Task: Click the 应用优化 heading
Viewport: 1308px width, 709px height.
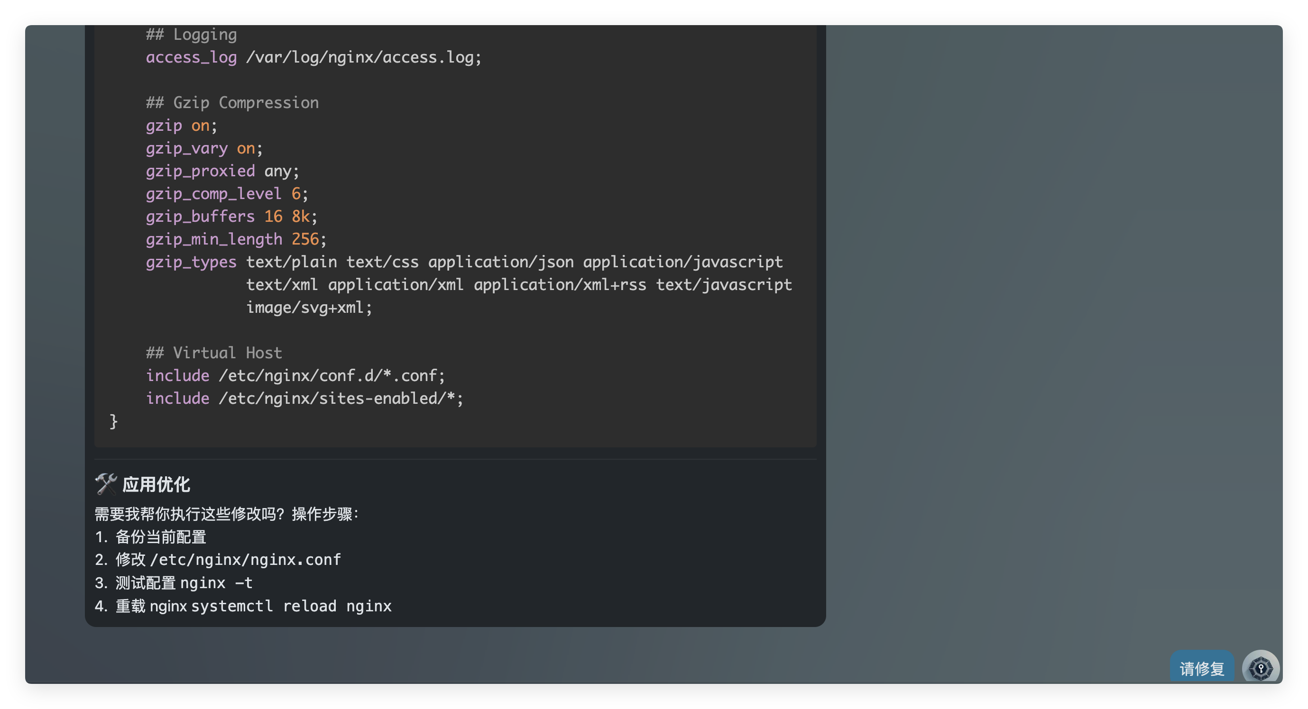Action: [157, 485]
